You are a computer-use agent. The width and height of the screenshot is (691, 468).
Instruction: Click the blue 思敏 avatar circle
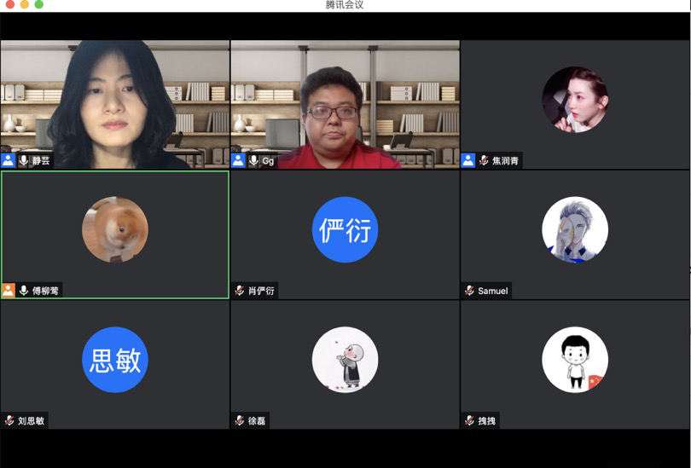[115, 360]
